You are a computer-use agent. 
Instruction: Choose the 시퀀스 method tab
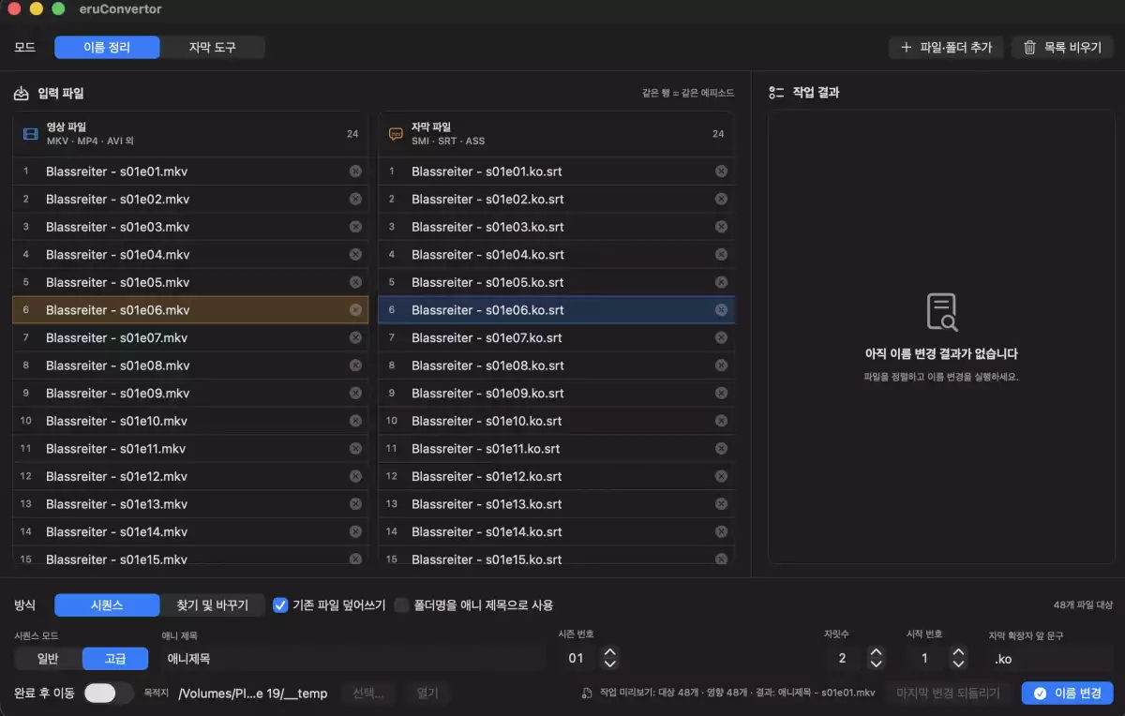coord(107,605)
